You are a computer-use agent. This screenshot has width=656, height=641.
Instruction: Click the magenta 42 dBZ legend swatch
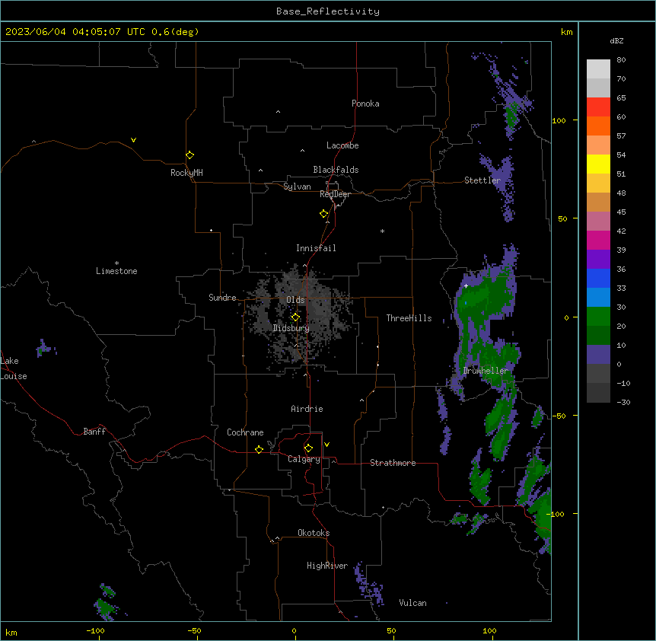(598, 240)
